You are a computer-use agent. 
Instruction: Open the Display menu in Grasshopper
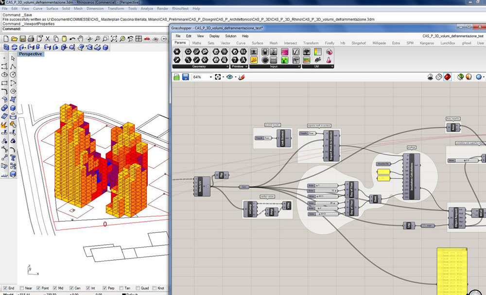[x=214, y=36]
